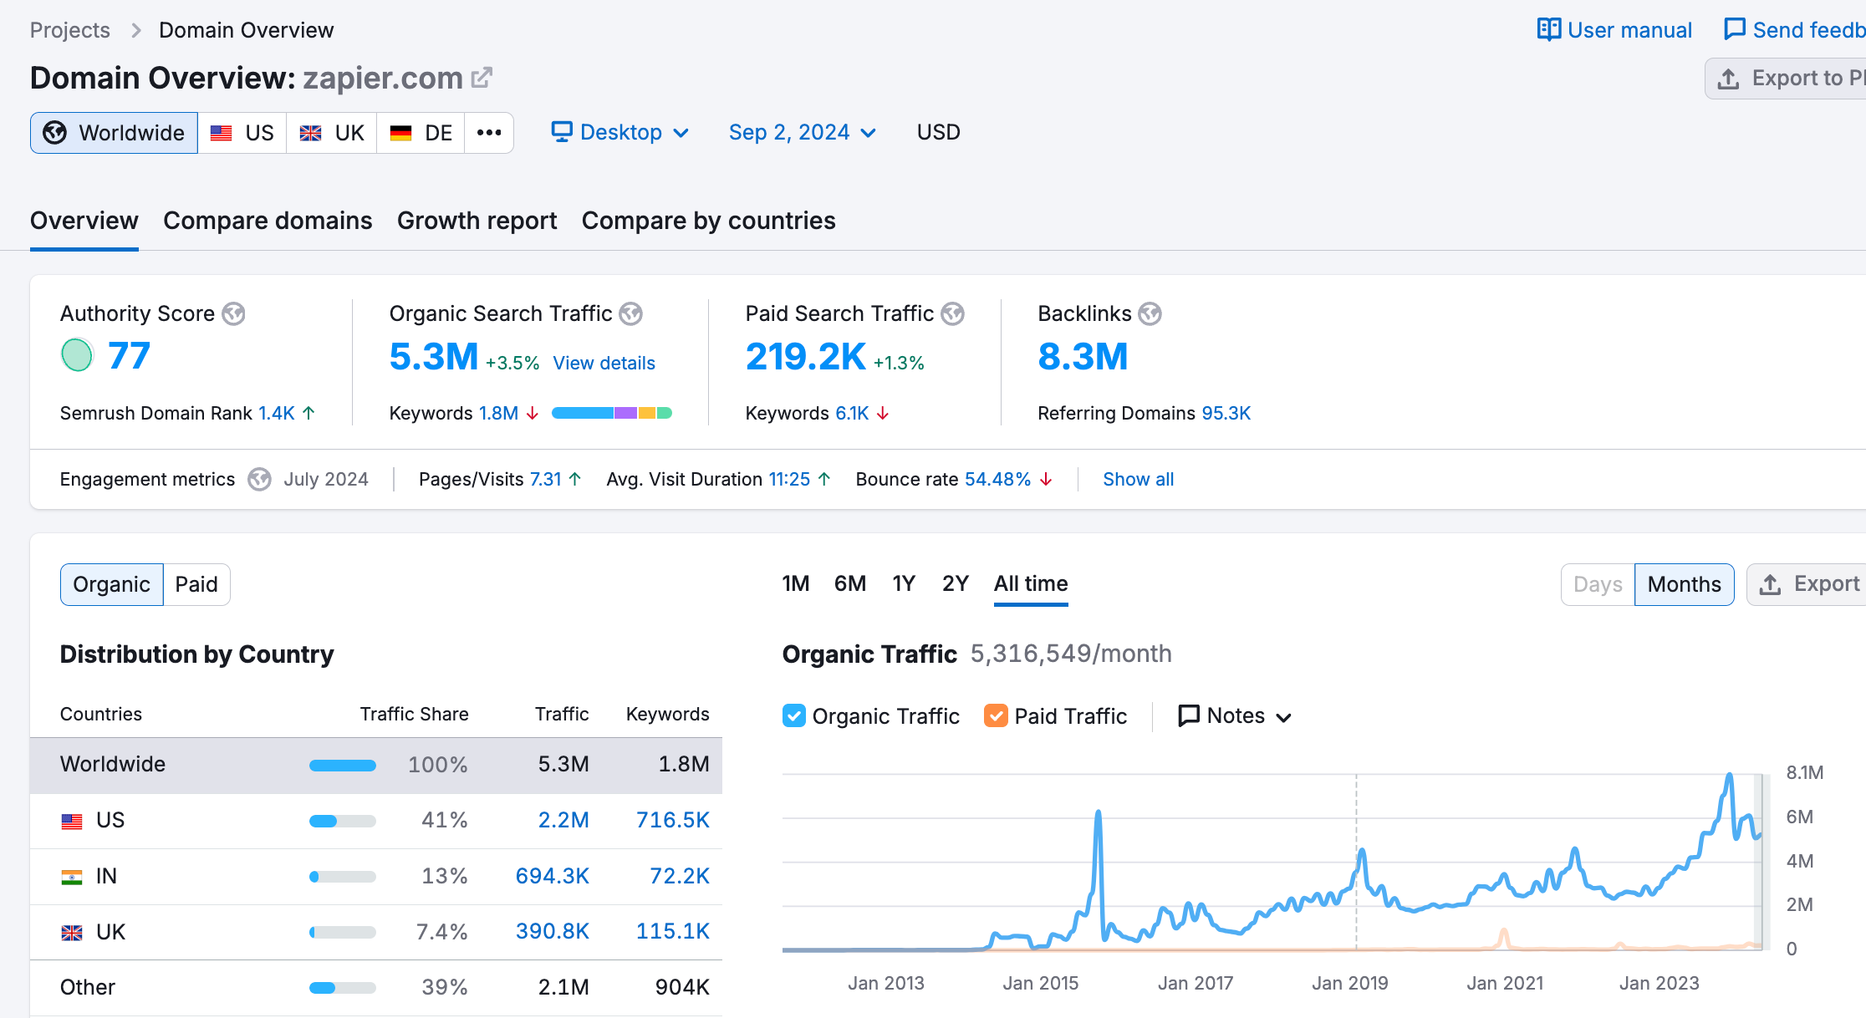Image resolution: width=1866 pixels, height=1018 pixels.
Task: Click Show all engagement metrics link
Action: 1138,479
